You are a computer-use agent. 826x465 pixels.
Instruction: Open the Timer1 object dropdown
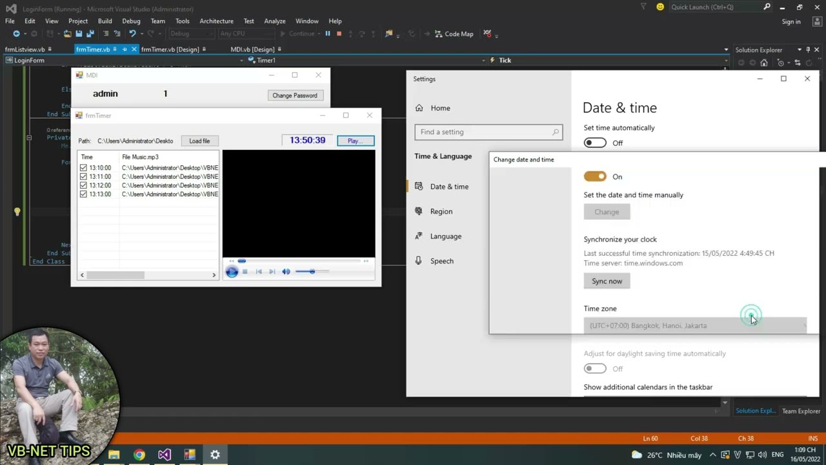pos(366,60)
